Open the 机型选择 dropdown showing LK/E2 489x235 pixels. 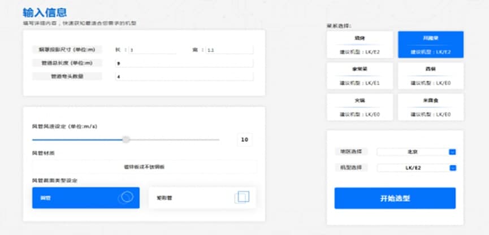(x=417, y=168)
